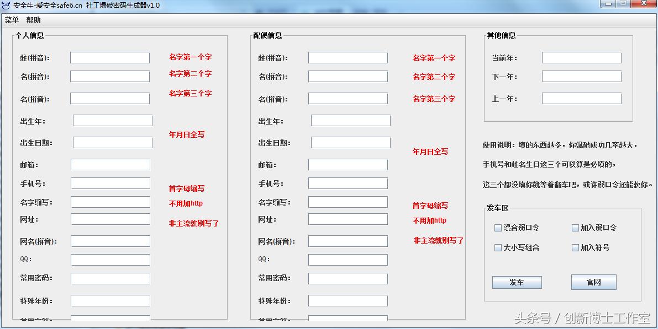Click QQ field under 配偶信息
Image resolution: width=658 pixels, height=329 pixels.
[x=347, y=259]
